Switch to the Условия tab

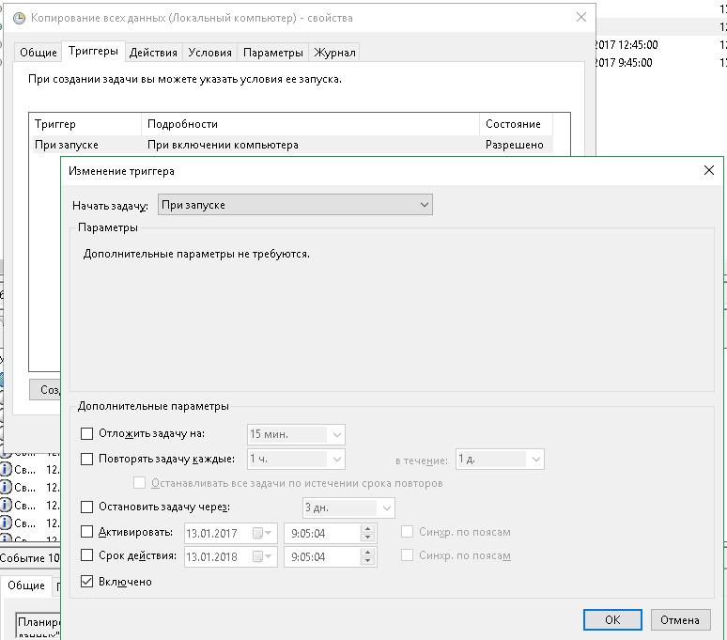(209, 53)
